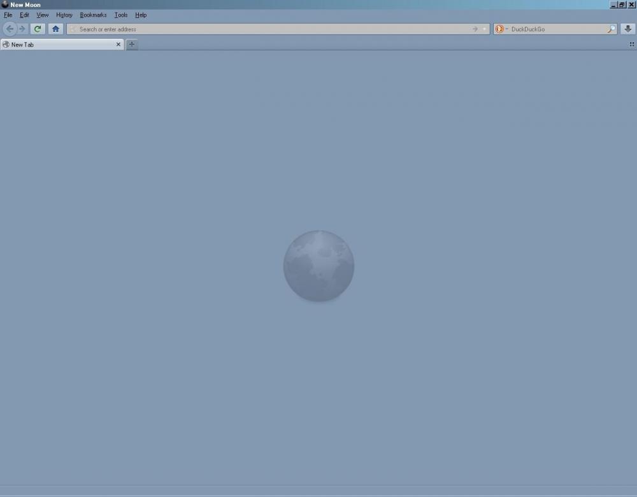Reload the page with the green refresh icon
The image size is (637, 497).
point(38,29)
